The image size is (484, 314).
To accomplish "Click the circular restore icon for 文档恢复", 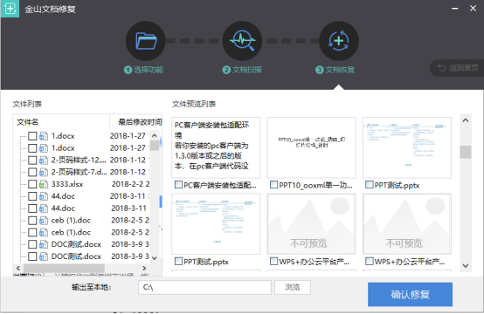I will 339,41.
